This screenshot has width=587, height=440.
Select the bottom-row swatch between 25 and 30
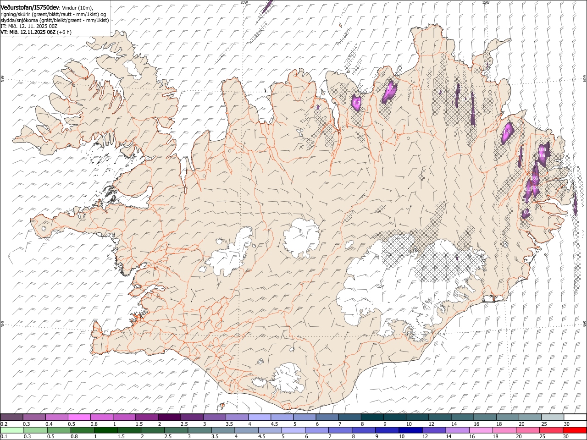pos(551,430)
